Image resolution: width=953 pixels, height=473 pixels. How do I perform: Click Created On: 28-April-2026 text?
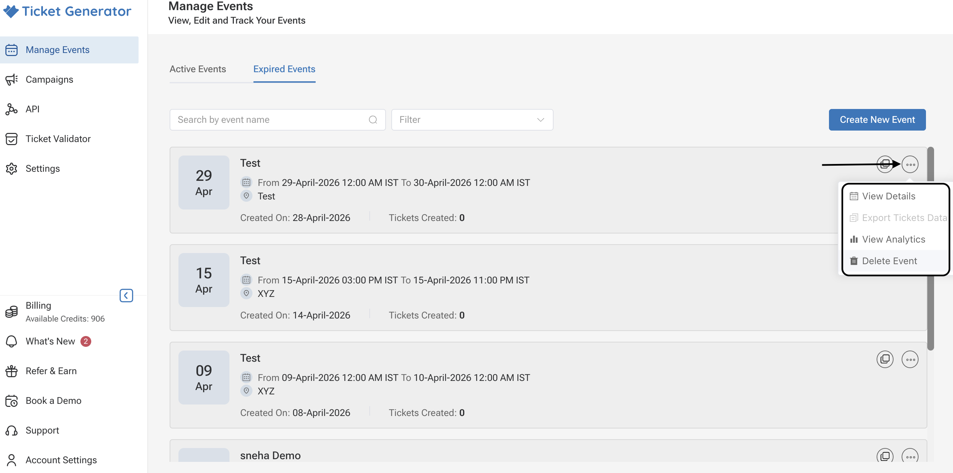(295, 218)
